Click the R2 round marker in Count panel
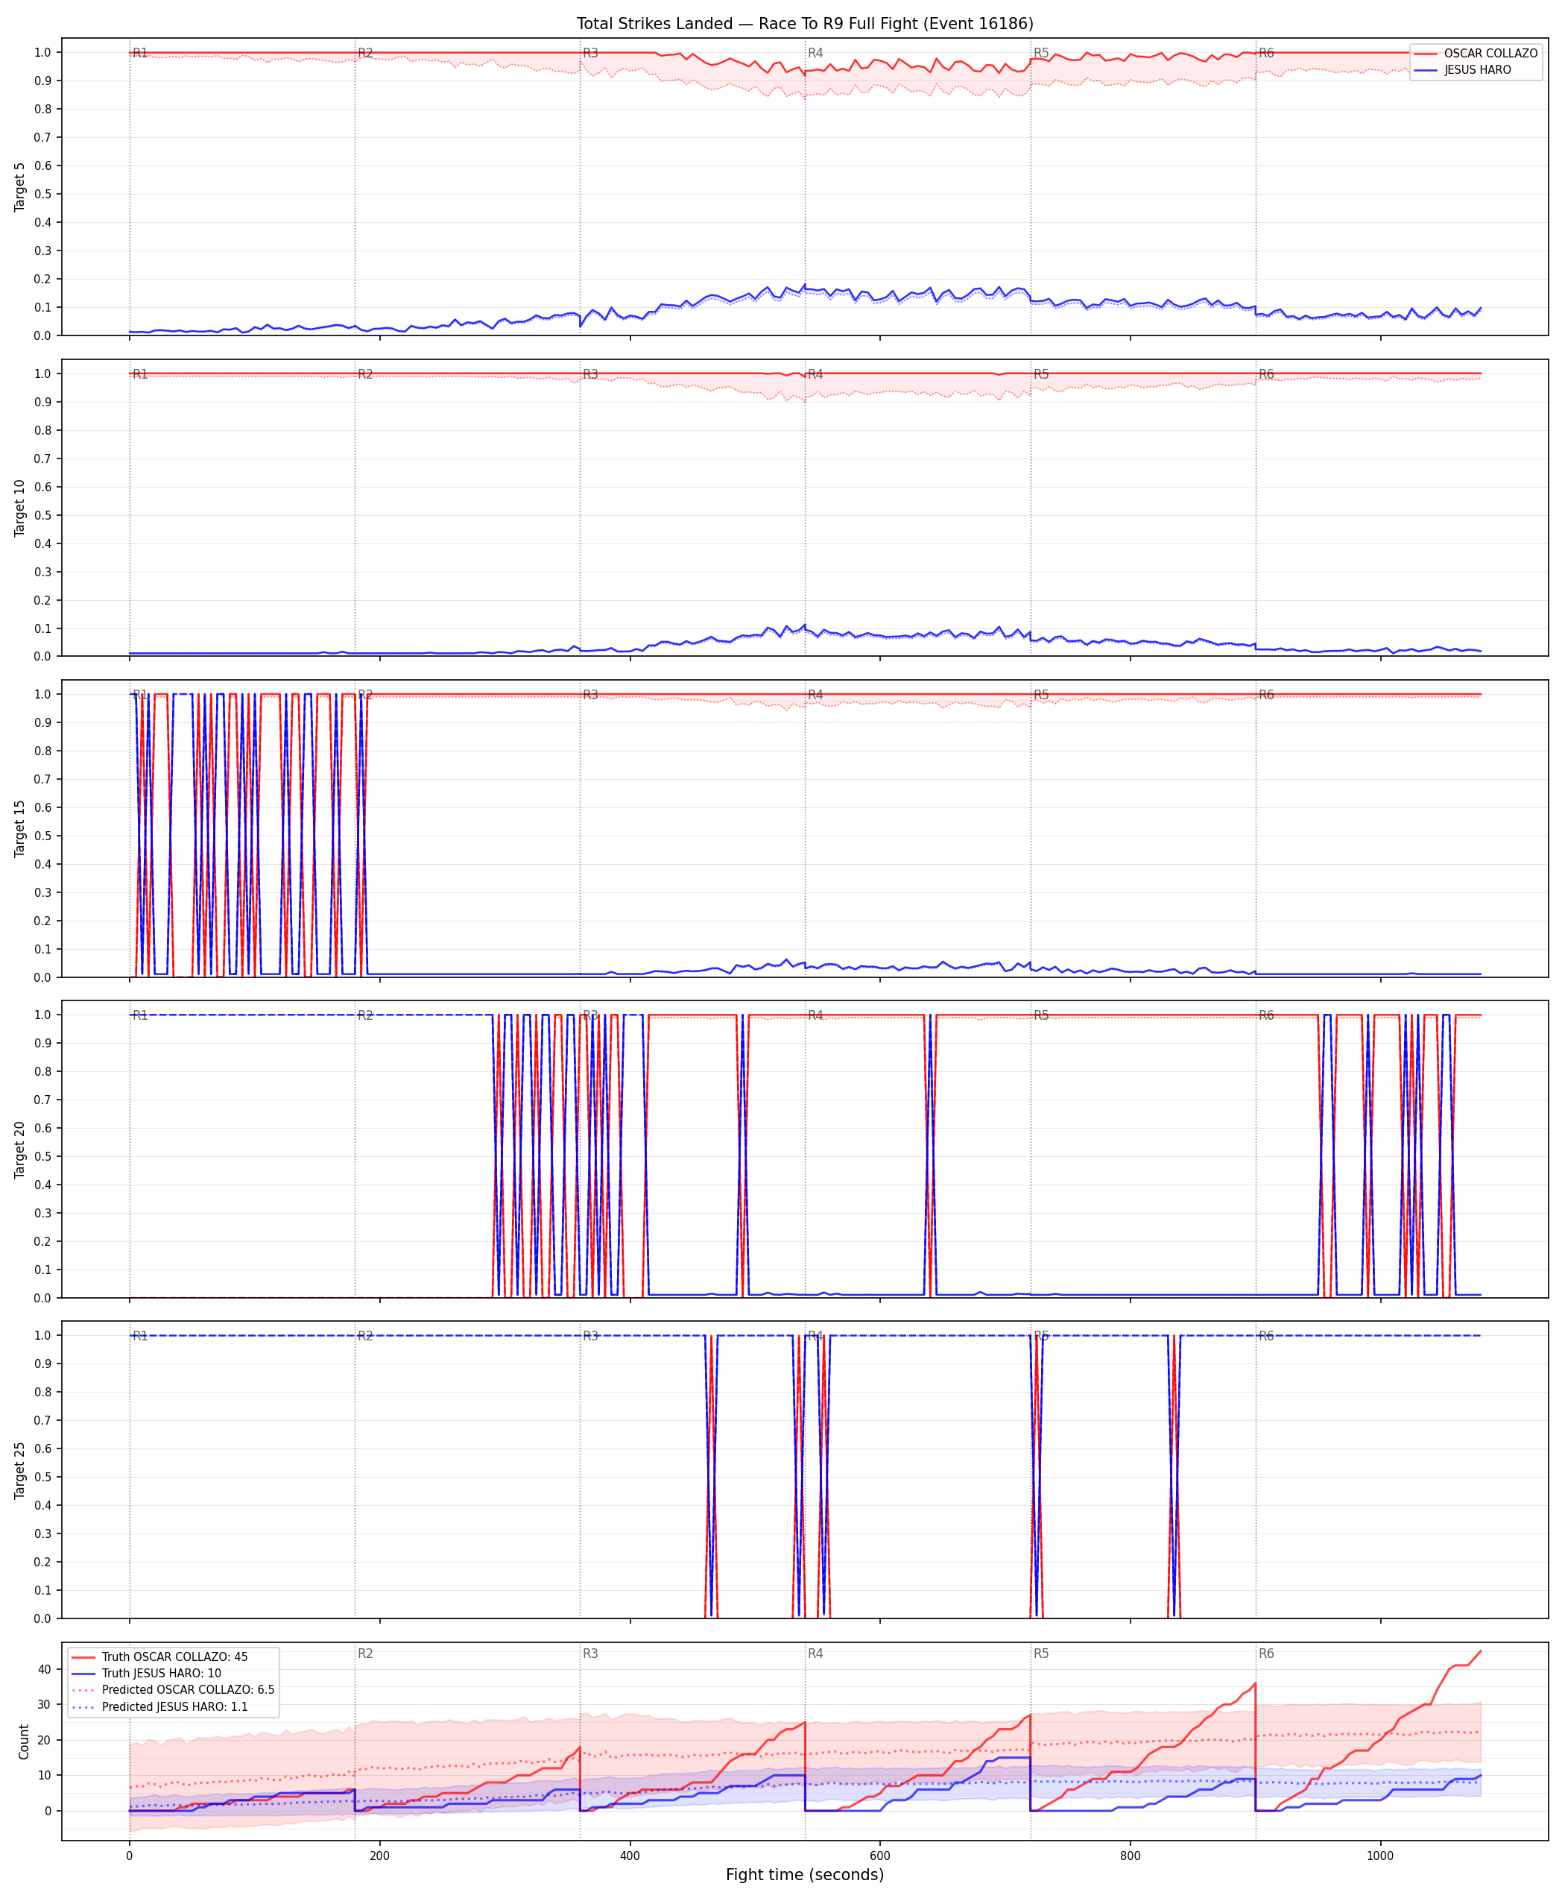Image resolution: width=1565 pixels, height=1901 pixels. (365, 1654)
